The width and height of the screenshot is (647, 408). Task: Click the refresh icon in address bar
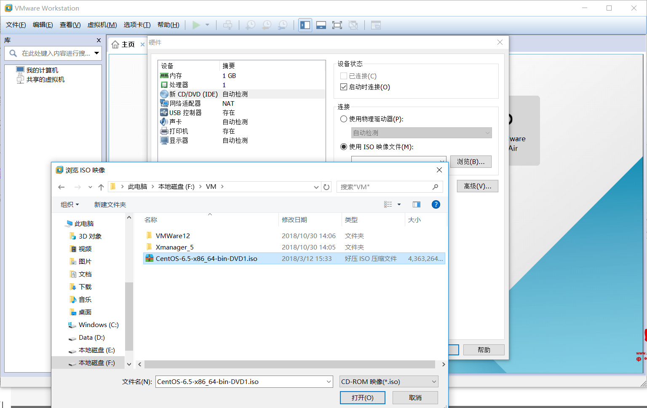pos(326,187)
